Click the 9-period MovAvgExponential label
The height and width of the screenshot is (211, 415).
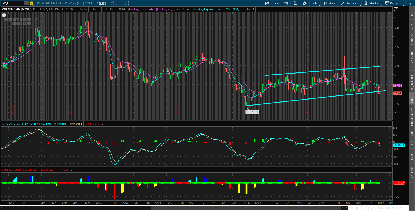pos(219,9)
